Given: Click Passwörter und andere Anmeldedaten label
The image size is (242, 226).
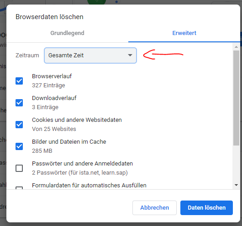Looking at the screenshot, I should click(82, 163).
